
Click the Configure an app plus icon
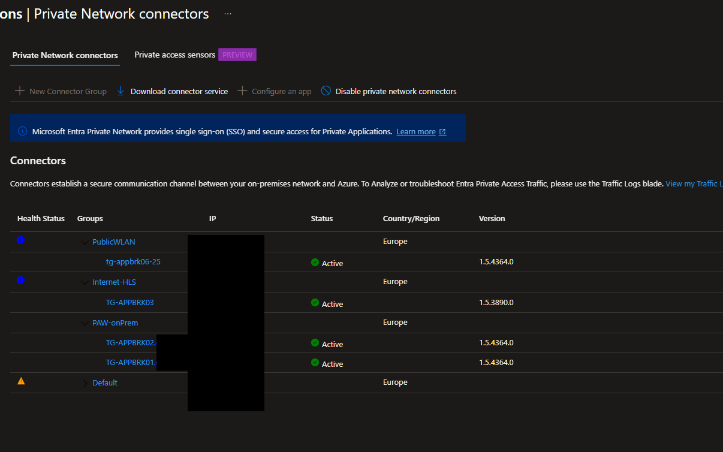click(242, 91)
